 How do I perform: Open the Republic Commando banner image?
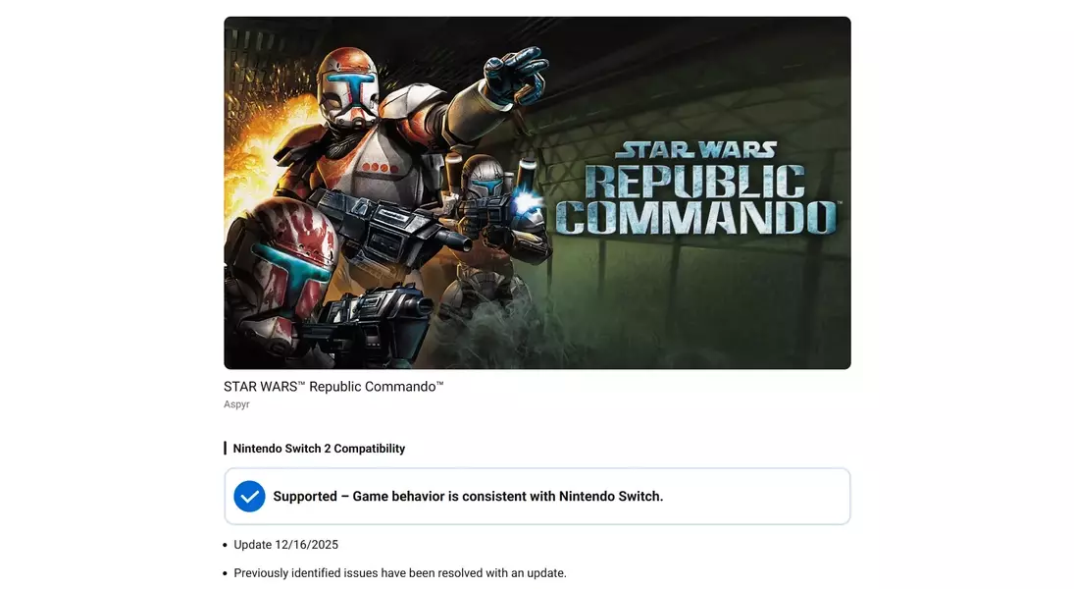(537, 192)
